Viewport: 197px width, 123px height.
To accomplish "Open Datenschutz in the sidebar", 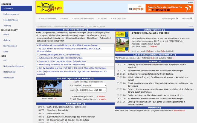I will coord(9,72).
